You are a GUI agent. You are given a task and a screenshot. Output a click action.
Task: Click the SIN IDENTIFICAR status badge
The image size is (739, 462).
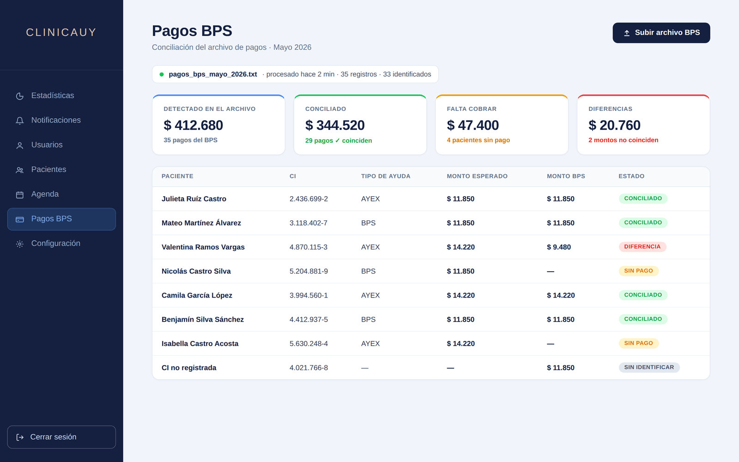click(649, 367)
